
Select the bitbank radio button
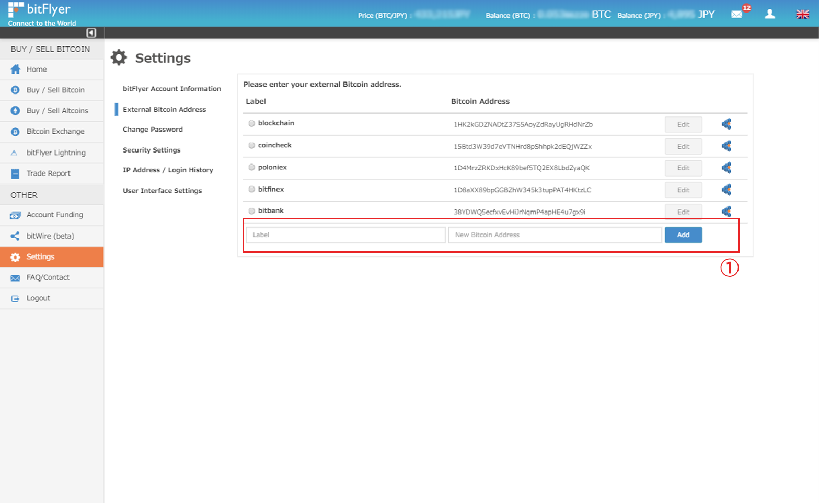(x=252, y=211)
